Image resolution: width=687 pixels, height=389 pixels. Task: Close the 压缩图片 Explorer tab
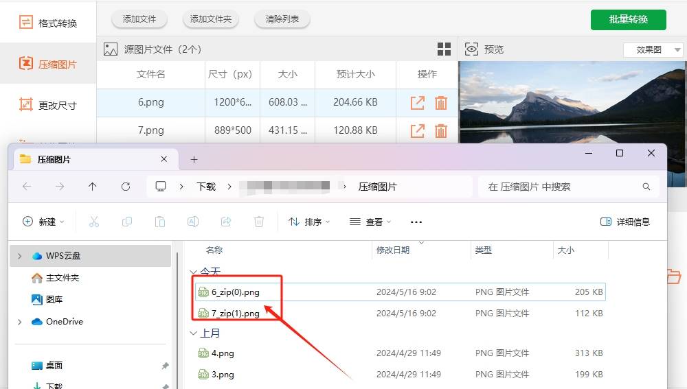164,159
